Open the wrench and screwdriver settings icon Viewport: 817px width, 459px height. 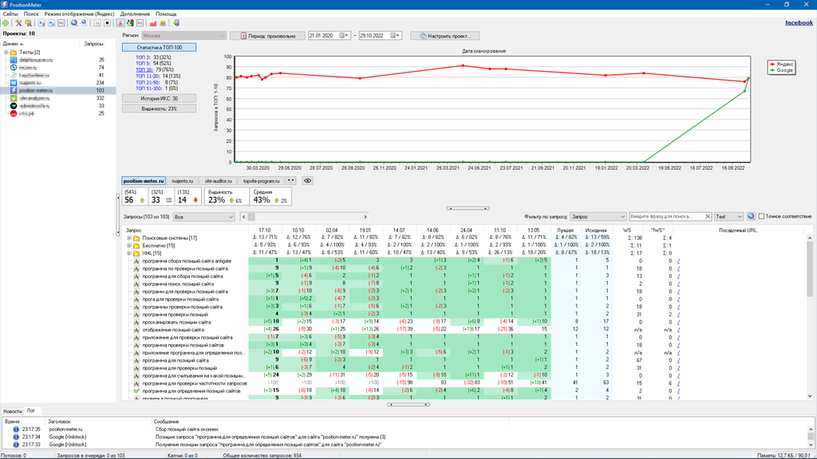point(18,23)
